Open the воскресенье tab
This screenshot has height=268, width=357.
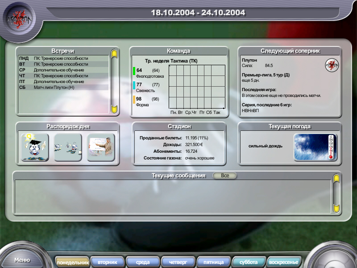[x=284, y=262]
